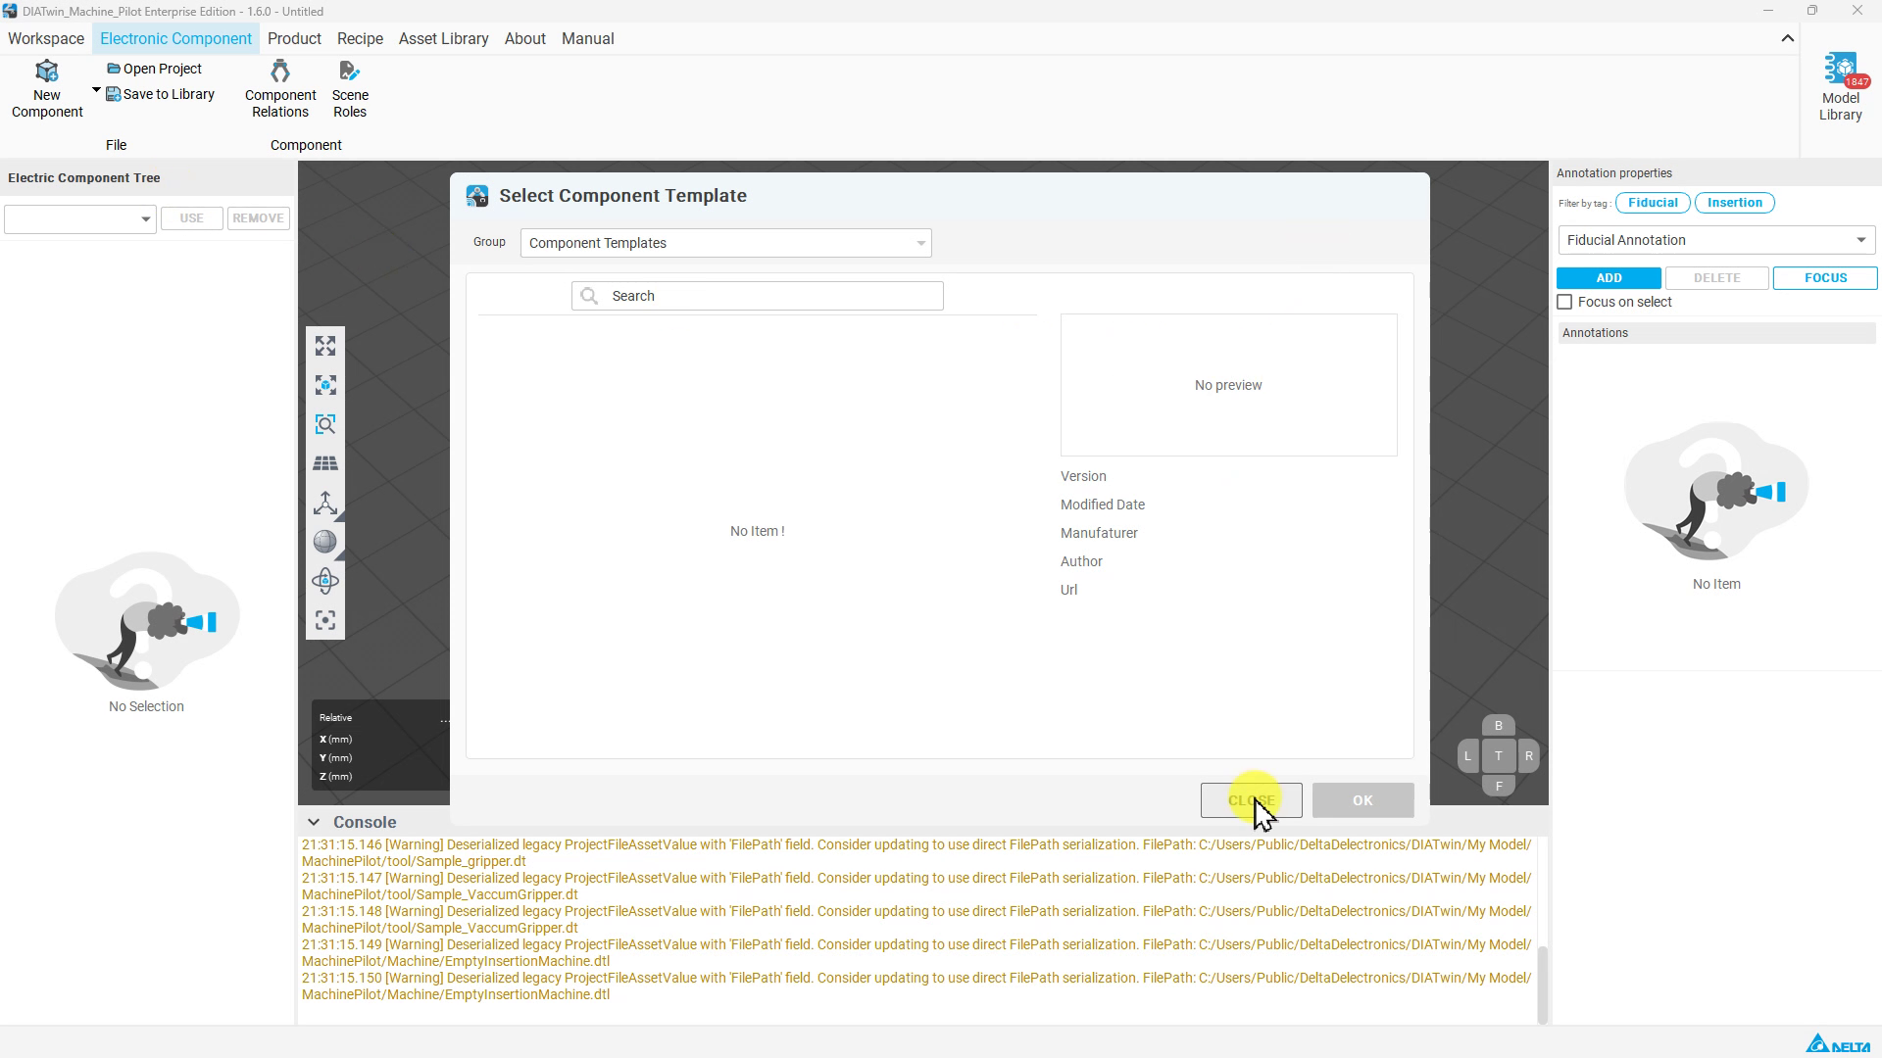
Task: Click the New Component icon
Action: [47, 72]
